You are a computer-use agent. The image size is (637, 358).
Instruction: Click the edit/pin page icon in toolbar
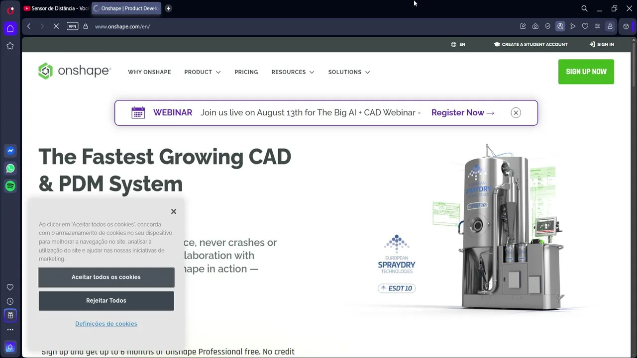(523, 26)
